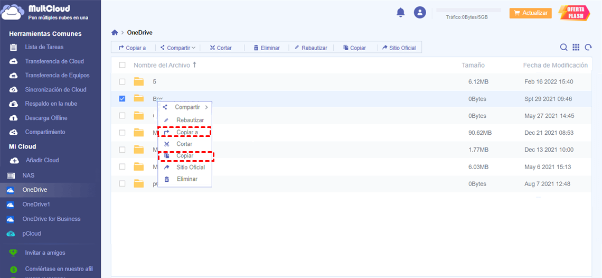Check the box for folder 5
The width and height of the screenshot is (602, 278).
coord(122,81)
